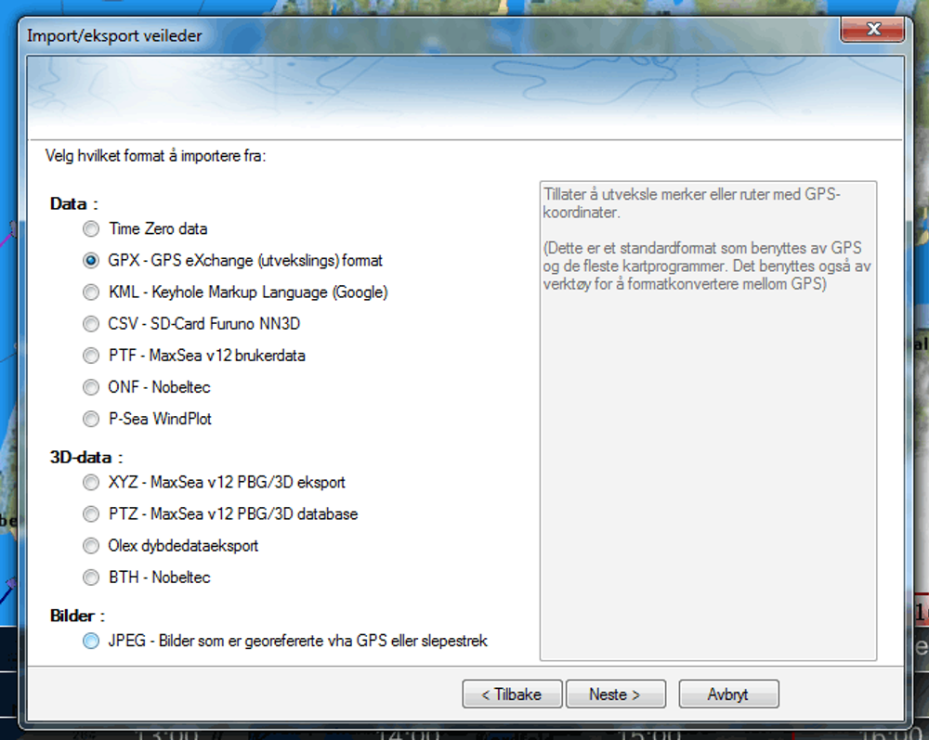Image resolution: width=929 pixels, height=740 pixels.
Task: Select PTZ - MaxSea v12 PBG/3D database
Action: click(x=91, y=514)
